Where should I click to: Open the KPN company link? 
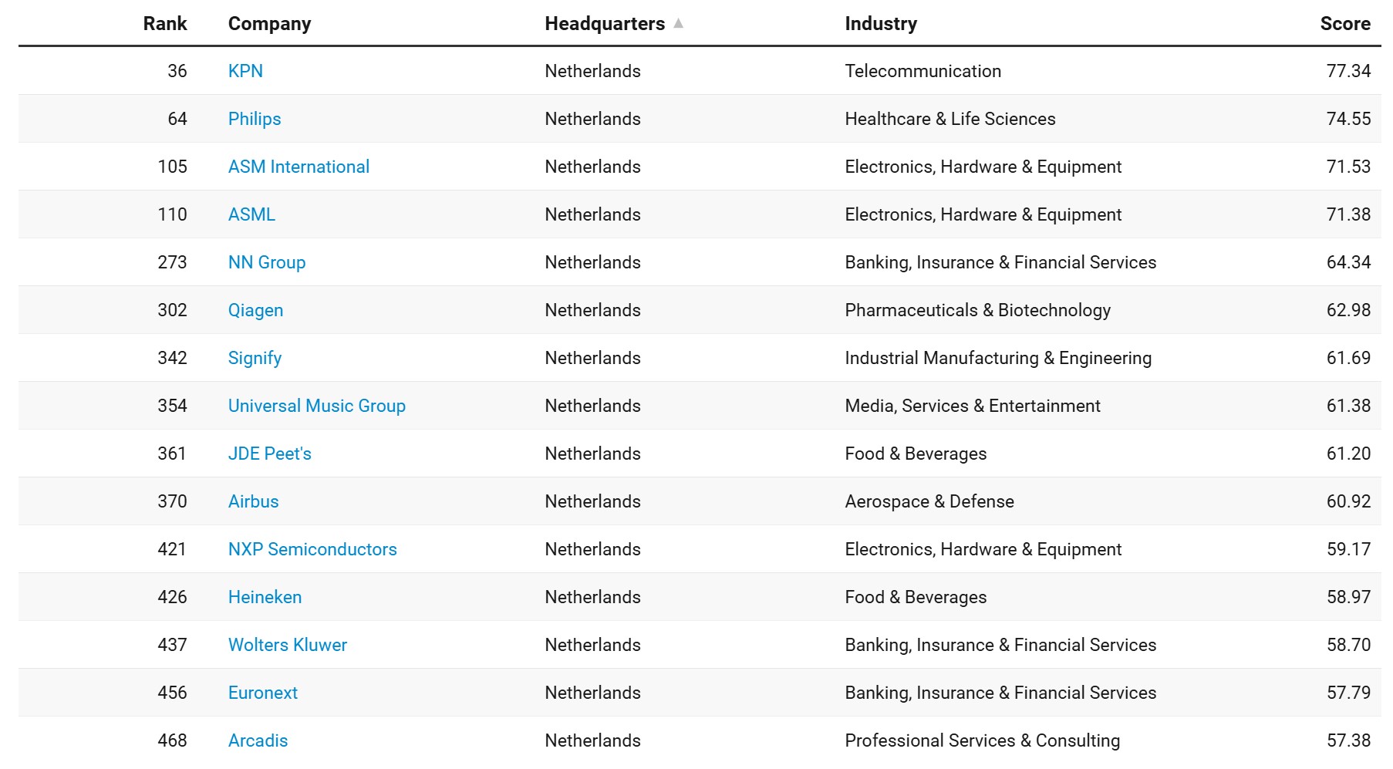pyautogui.click(x=245, y=71)
